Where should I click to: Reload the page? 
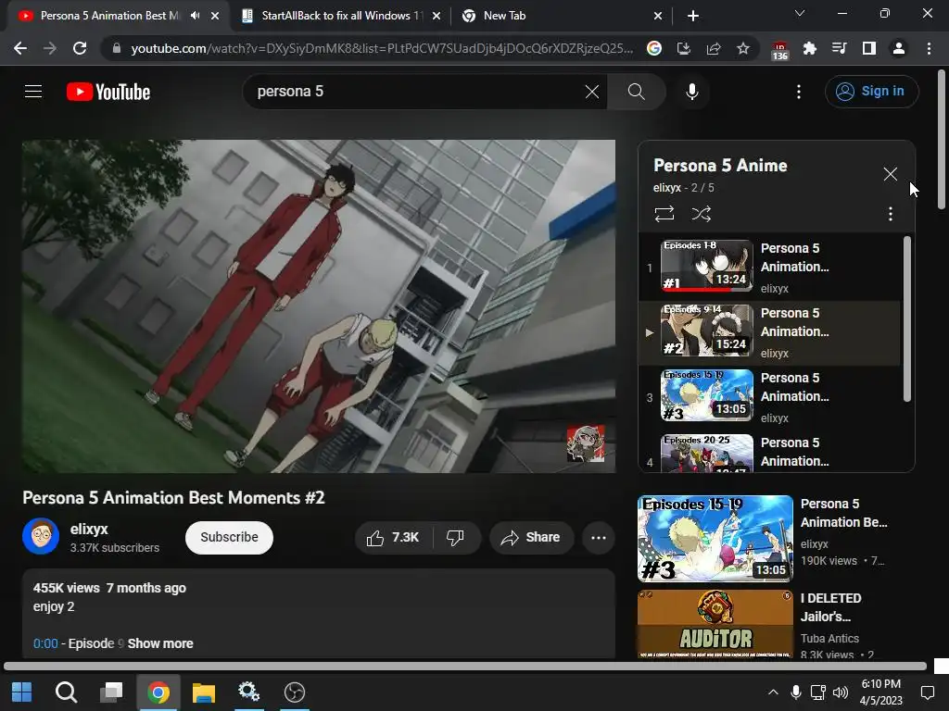tap(80, 48)
